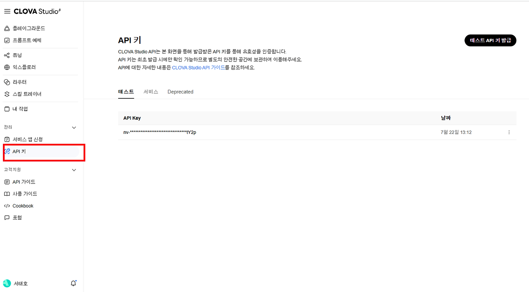The image size is (529, 292).
Task: Click the 관리 section label
Action: click(8, 127)
